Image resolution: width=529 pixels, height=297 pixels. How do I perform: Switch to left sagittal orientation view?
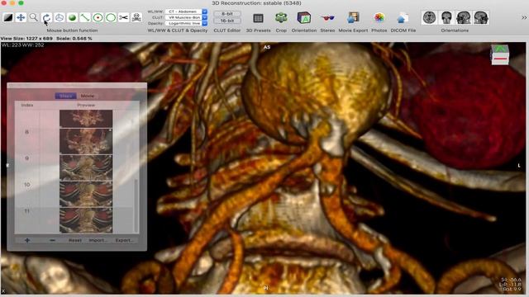pos(464,17)
